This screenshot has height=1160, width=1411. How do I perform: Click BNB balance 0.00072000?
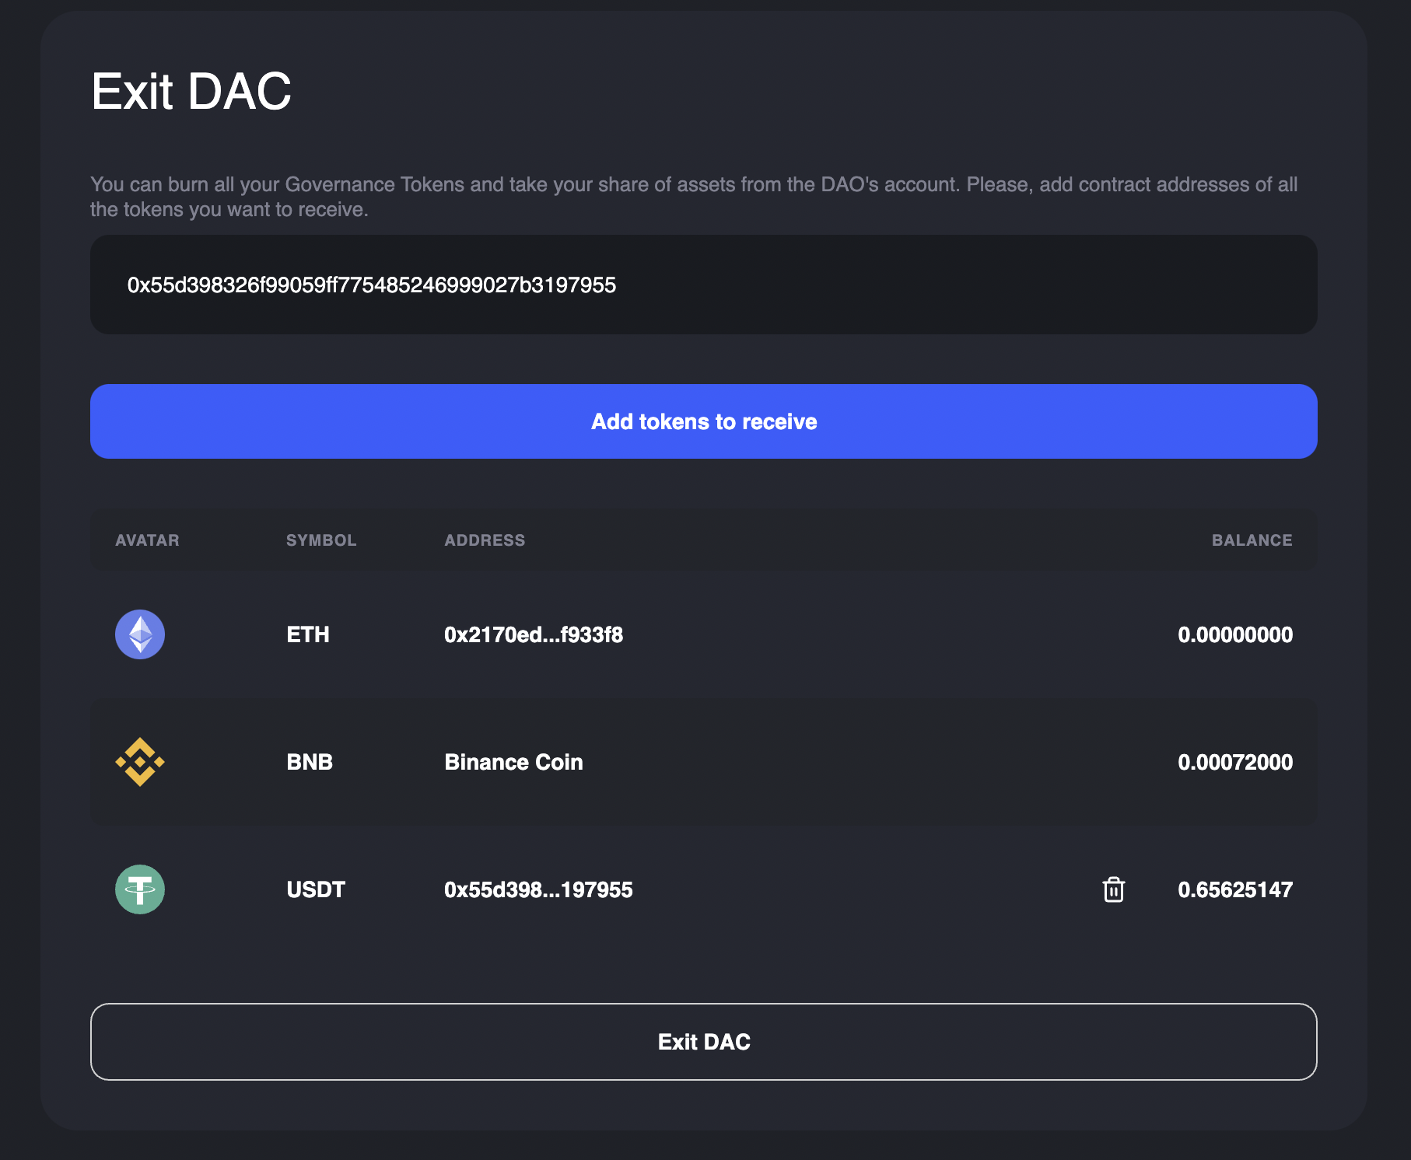point(1235,762)
